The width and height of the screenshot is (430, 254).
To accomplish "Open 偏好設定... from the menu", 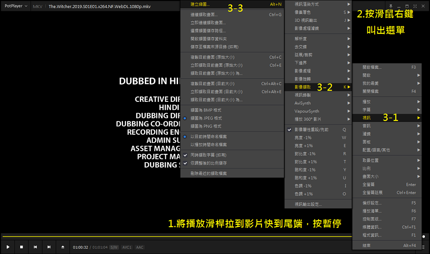I will [x=387, y=203].
